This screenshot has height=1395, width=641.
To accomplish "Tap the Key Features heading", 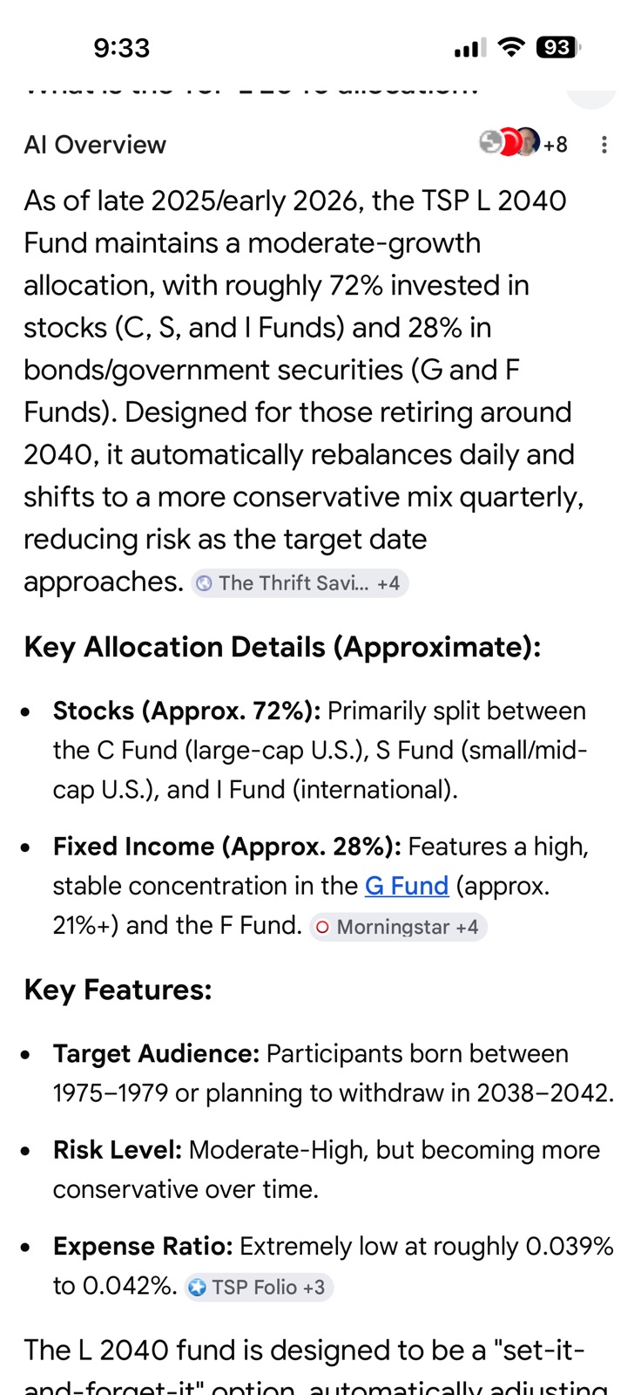I will 118,990.
